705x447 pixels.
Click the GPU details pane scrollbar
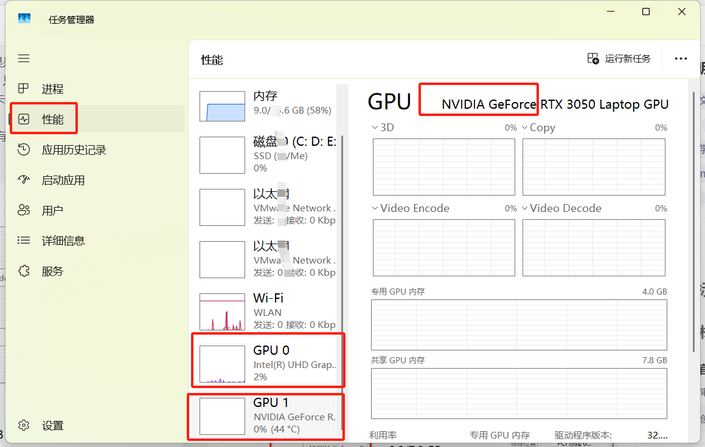(694, 222)
